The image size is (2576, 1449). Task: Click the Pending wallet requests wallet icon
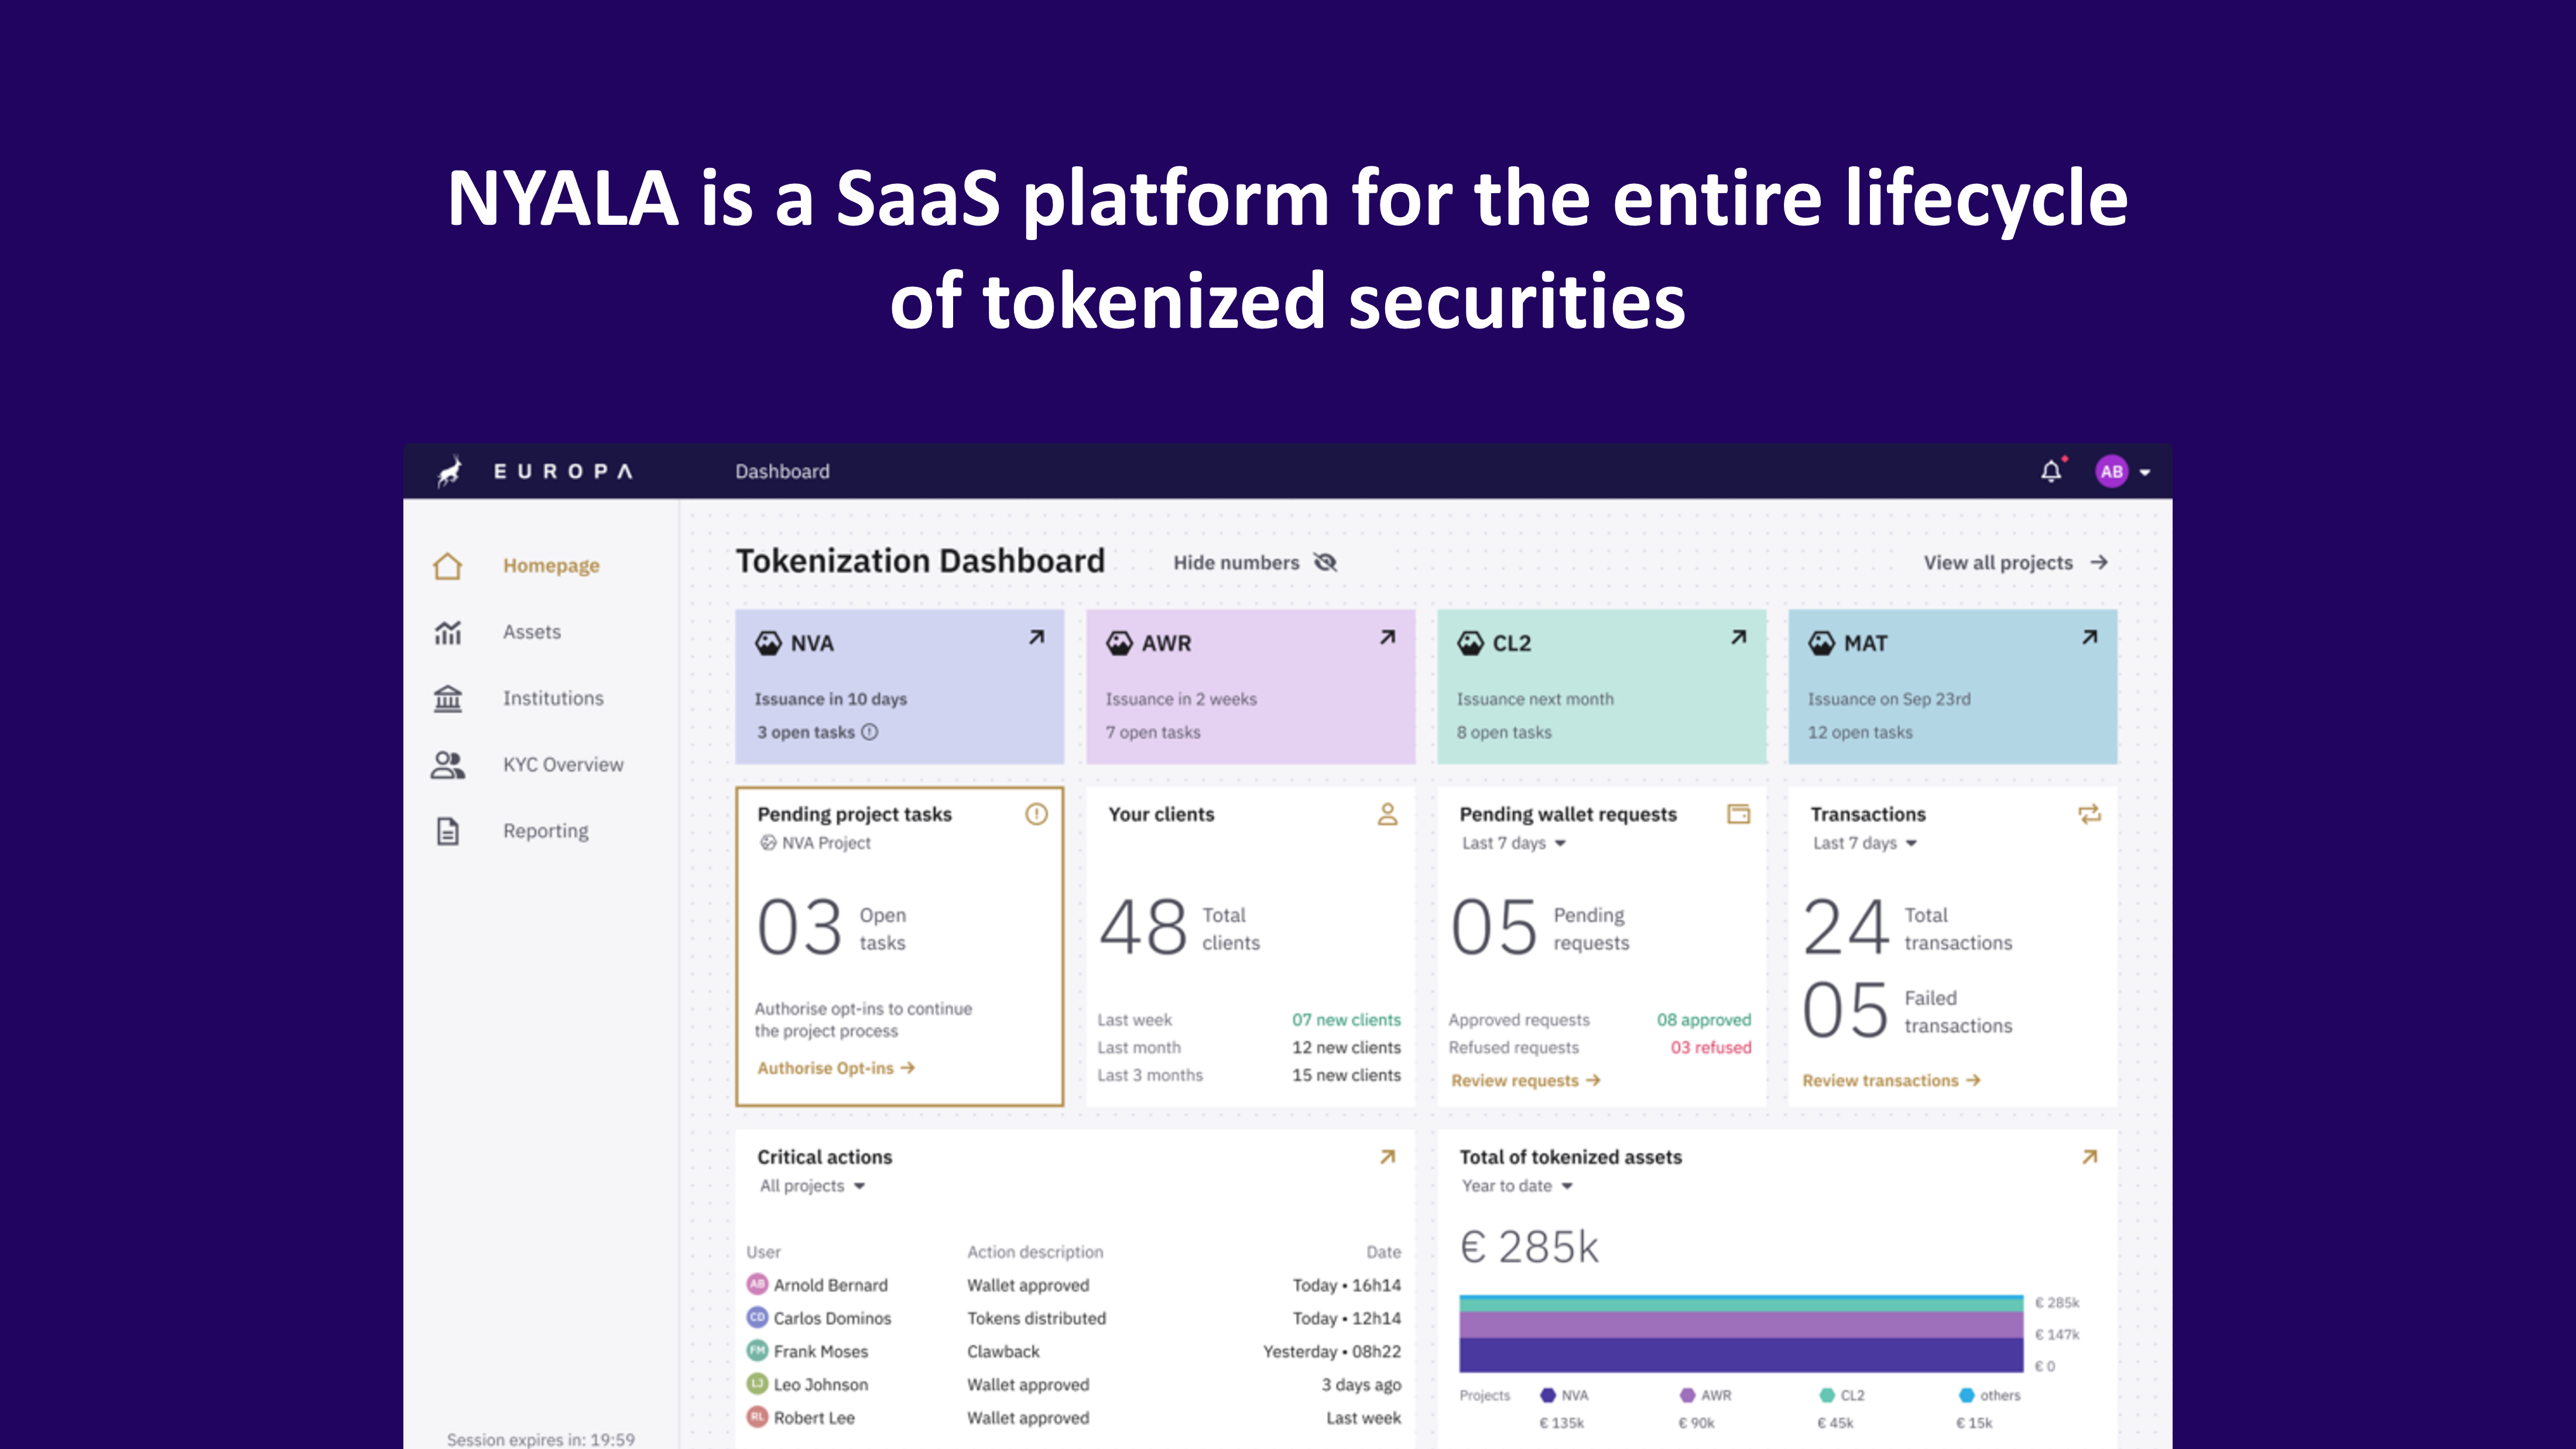(1738, 815)
